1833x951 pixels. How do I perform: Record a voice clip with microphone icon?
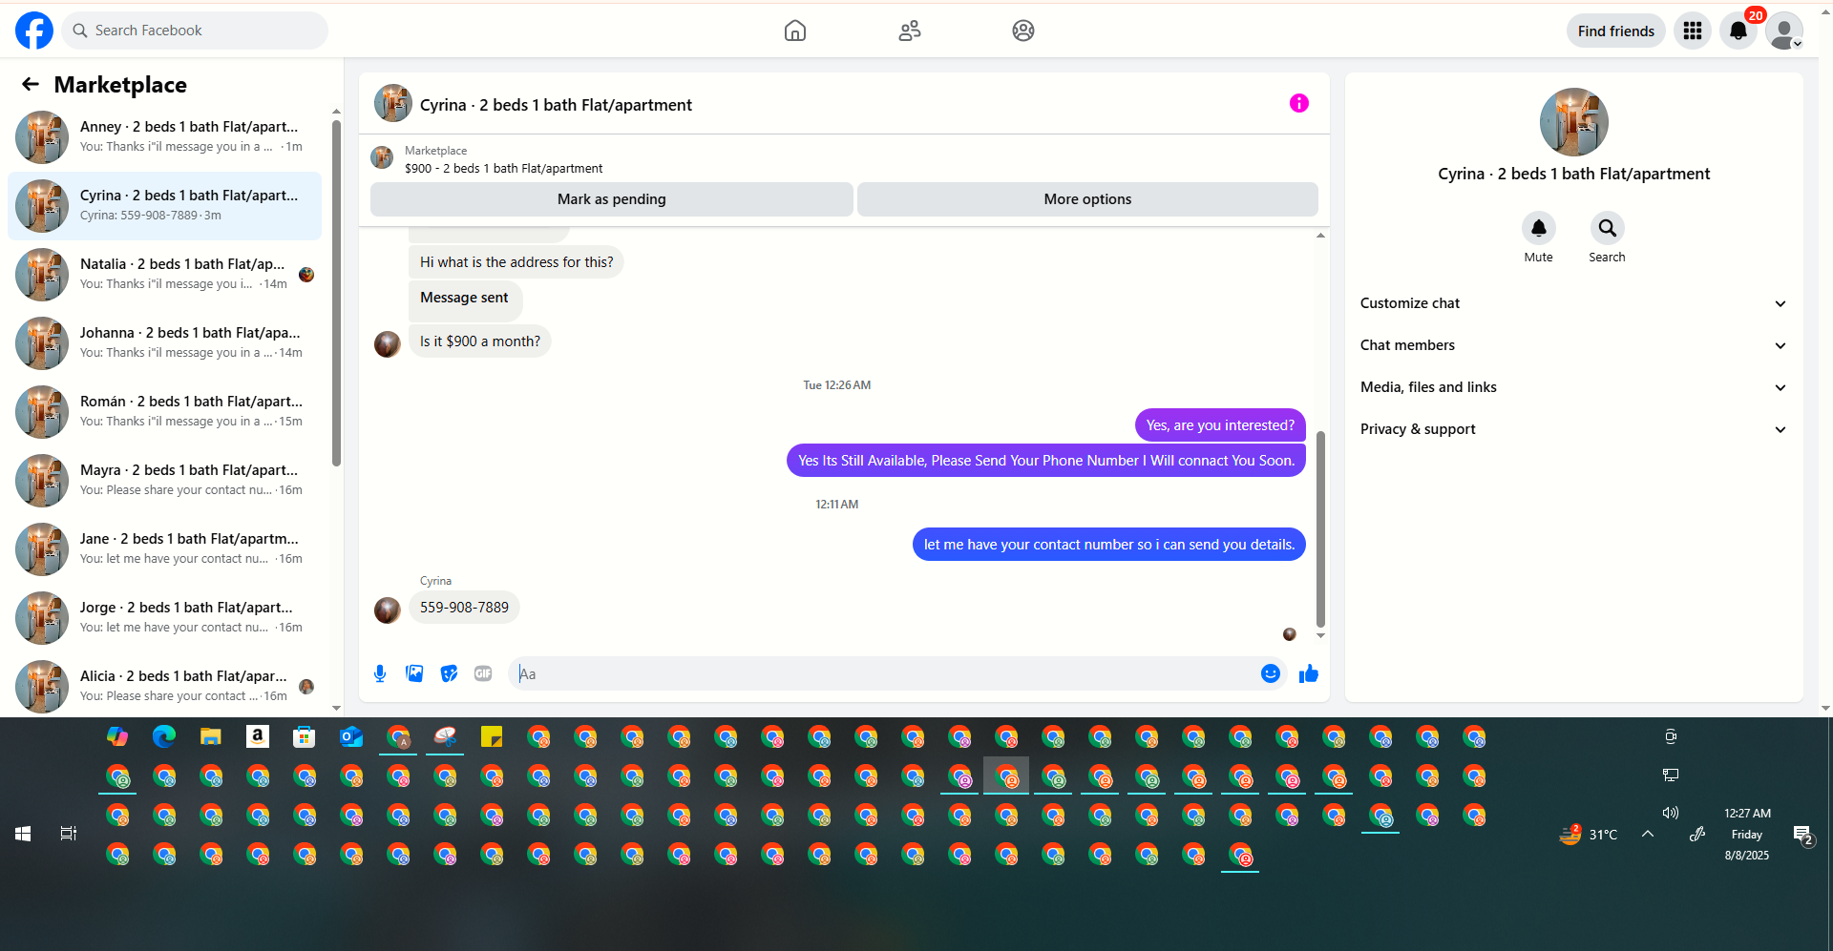380,673
